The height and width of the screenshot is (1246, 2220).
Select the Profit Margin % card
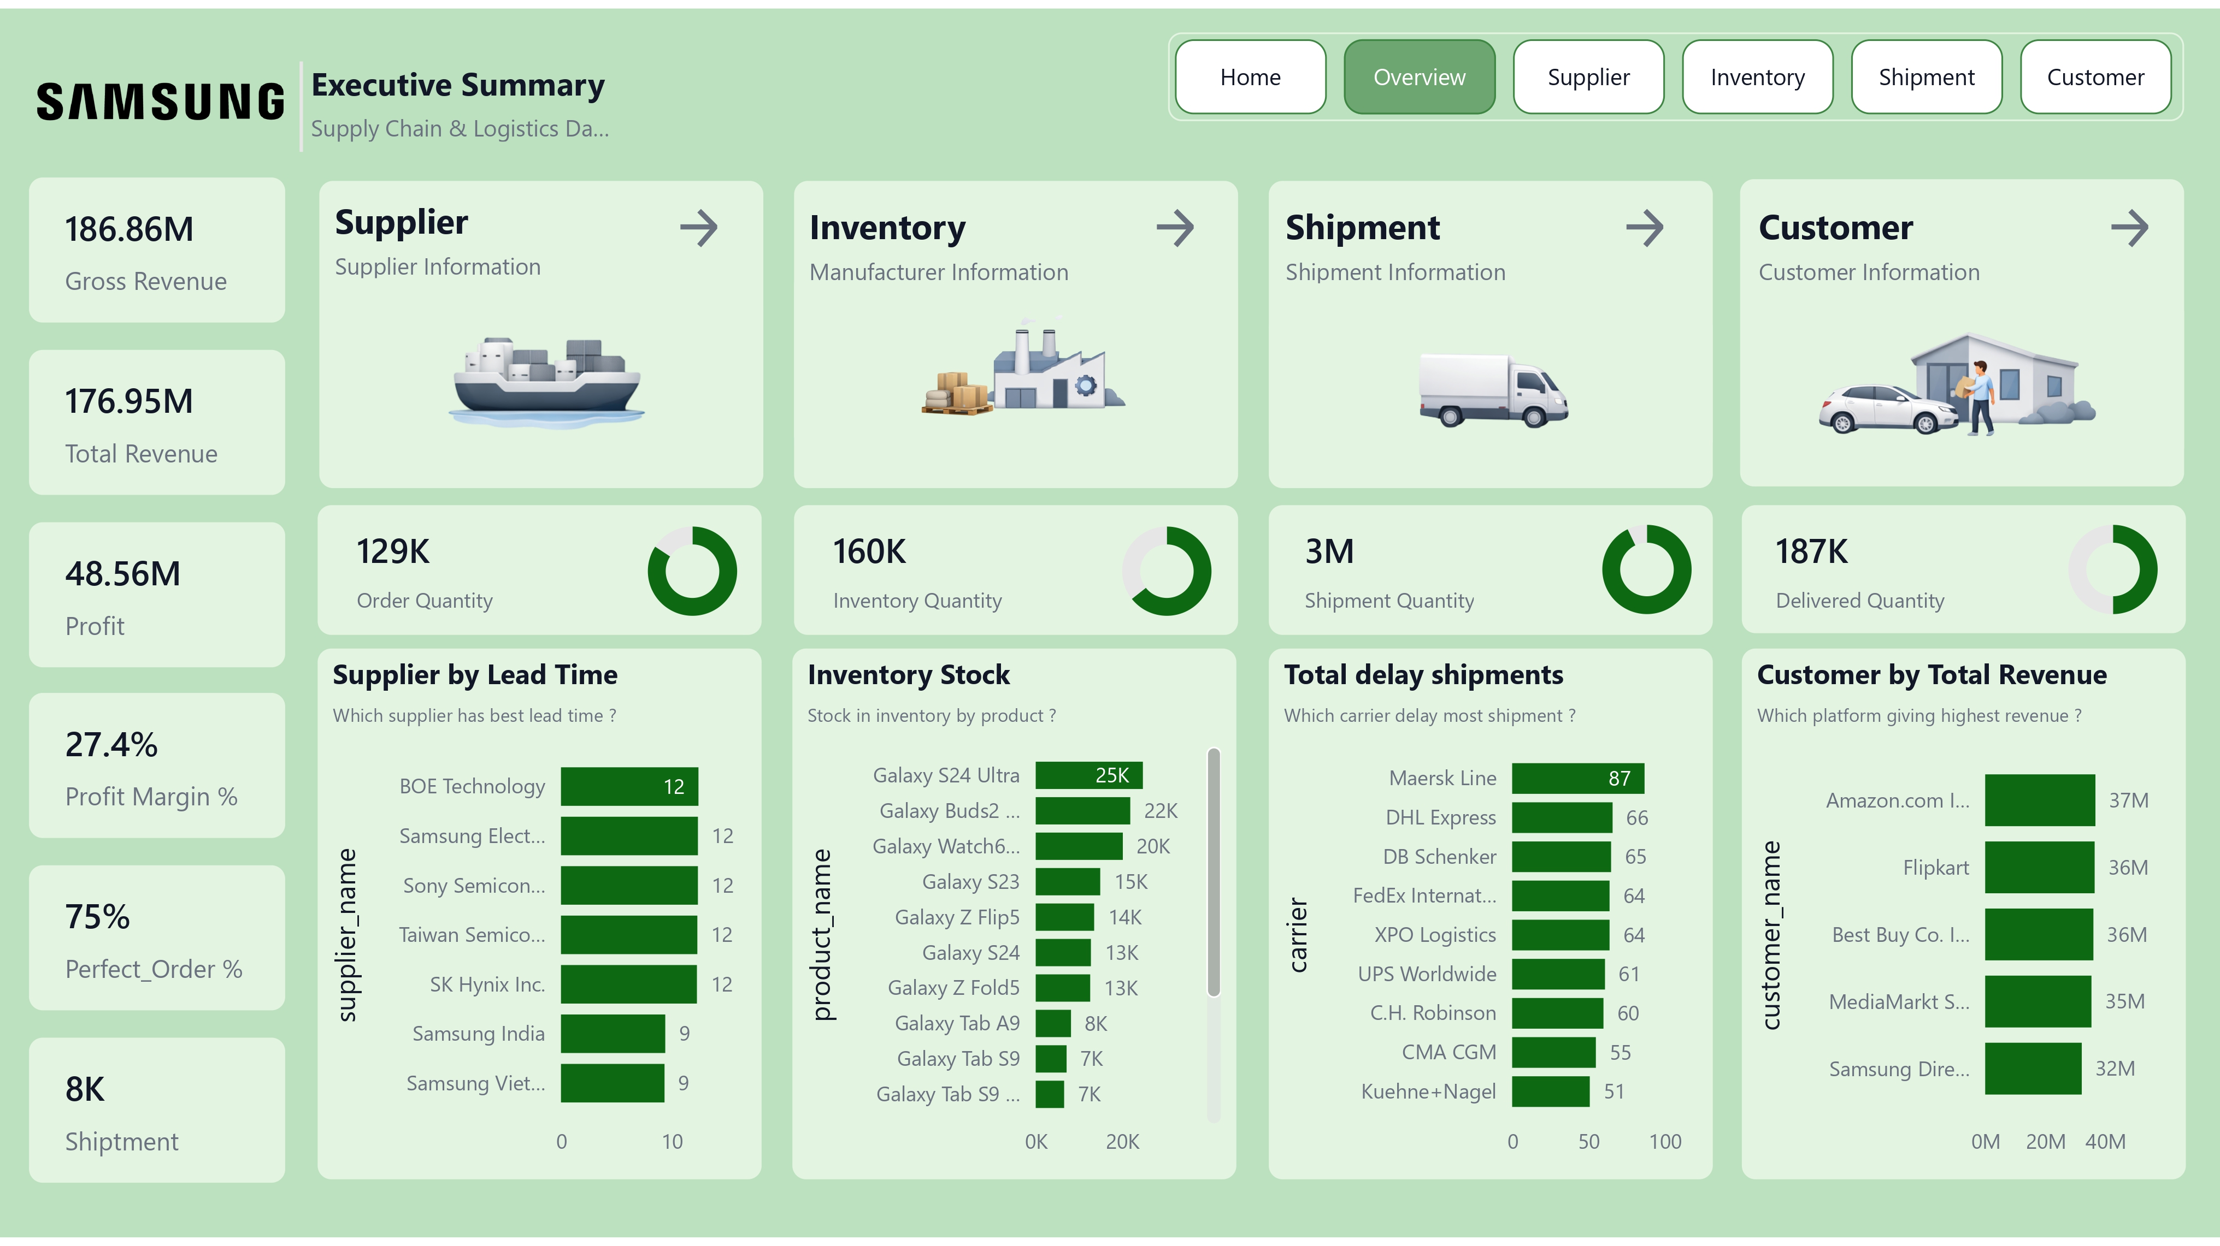(x=157, y=766)
